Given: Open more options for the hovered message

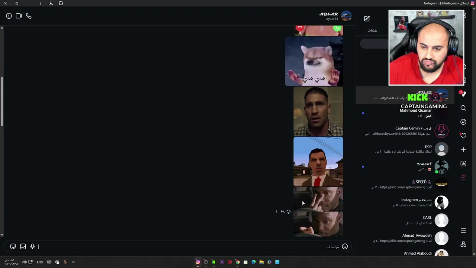Looking at the screenshot, I should click(277, 212).
